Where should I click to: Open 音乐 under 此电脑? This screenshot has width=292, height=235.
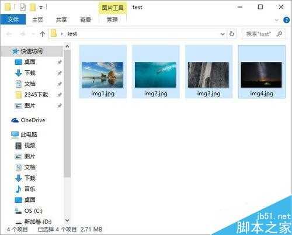[x=25, y=189]
